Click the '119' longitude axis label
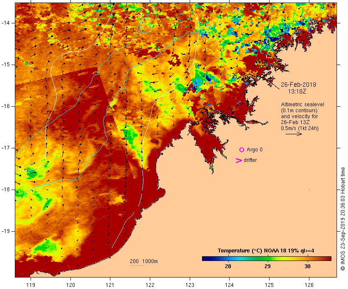Viewport: 348px width, 289px height. pos(31,285)
